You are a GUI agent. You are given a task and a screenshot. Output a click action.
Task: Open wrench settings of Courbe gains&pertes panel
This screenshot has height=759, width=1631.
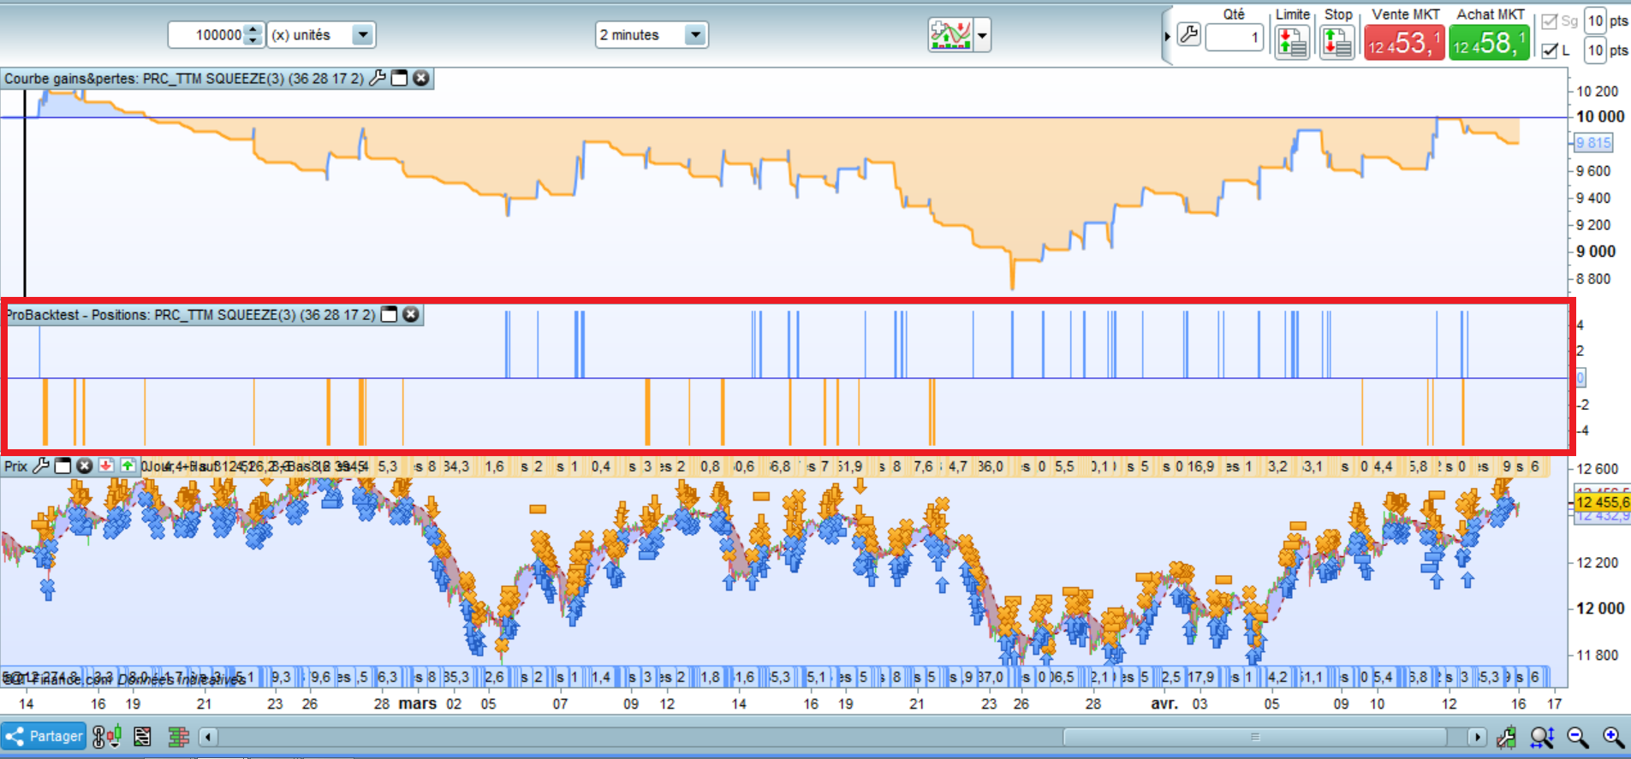pos(377,78)
